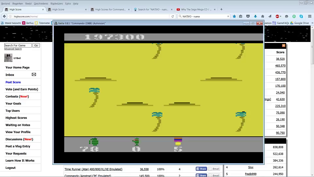This screenshot has width=314, height=177.
Task: Open the Adblock Plus red icon
Action: click(x=277, y=16)
